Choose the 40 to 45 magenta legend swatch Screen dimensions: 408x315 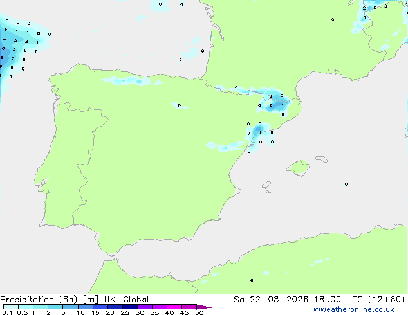pos(174,307)
